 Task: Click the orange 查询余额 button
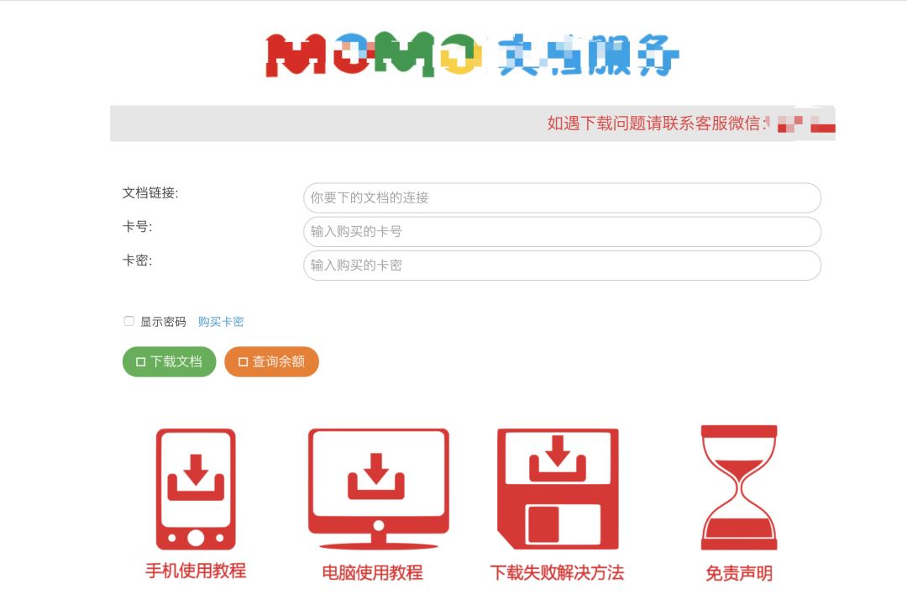coord(271,362)
